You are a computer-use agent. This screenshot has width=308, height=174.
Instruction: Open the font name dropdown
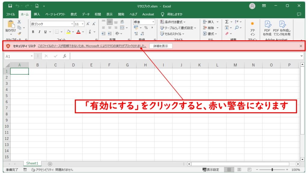(x=72, y=23)
